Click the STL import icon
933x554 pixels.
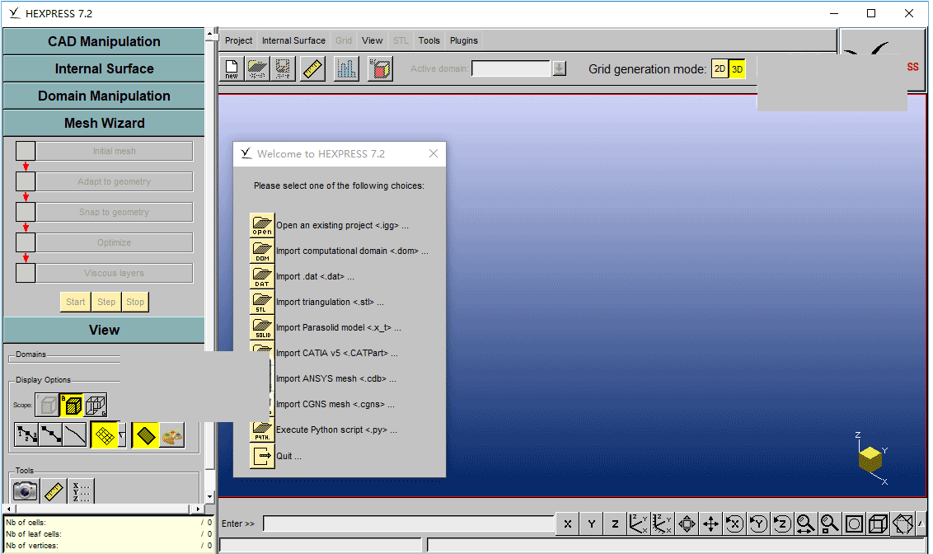coord(262,302)
